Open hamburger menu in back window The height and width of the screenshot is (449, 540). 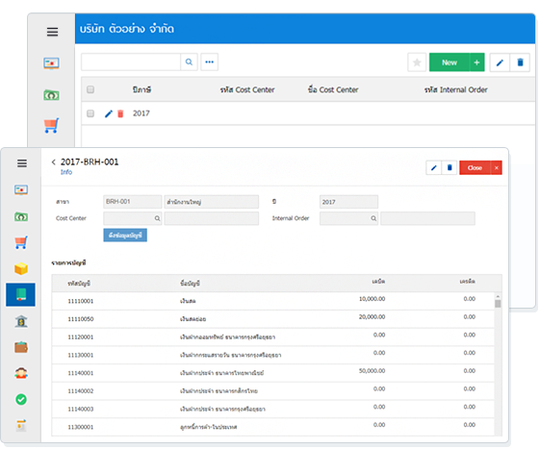[x=52, y=32]
